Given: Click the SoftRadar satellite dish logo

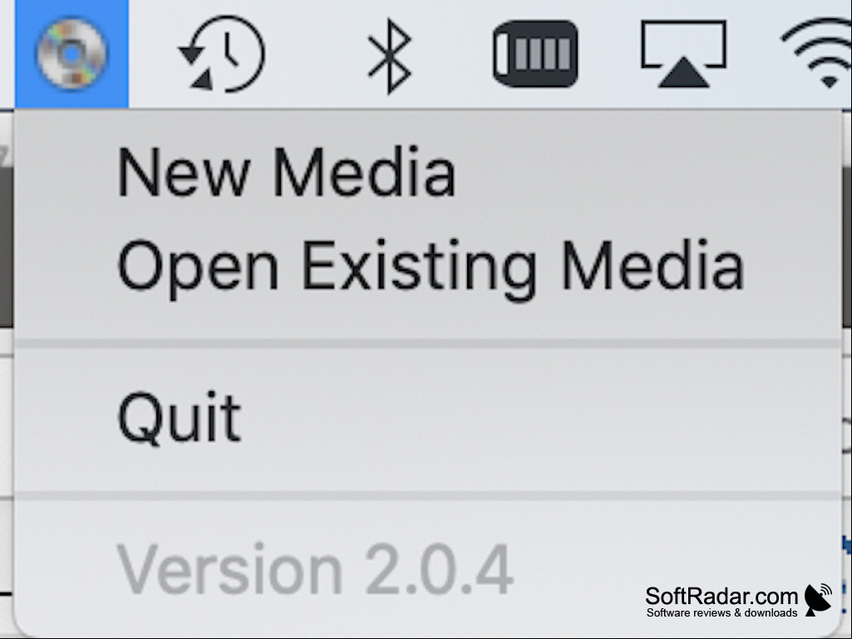Looking at the screenshot, I should click(819, 600).
